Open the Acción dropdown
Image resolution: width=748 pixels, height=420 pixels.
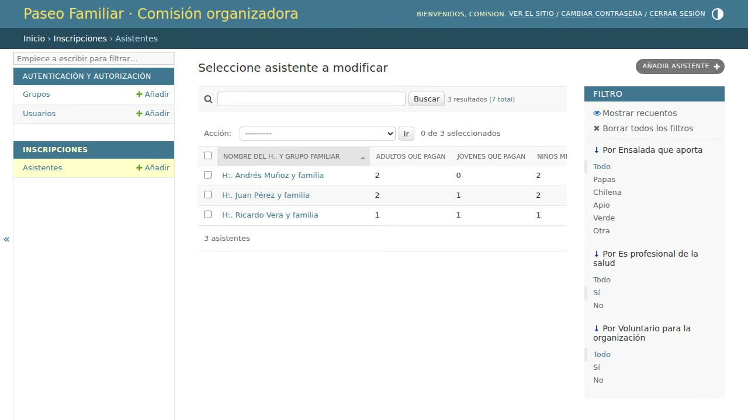click(x=317, y=134)
